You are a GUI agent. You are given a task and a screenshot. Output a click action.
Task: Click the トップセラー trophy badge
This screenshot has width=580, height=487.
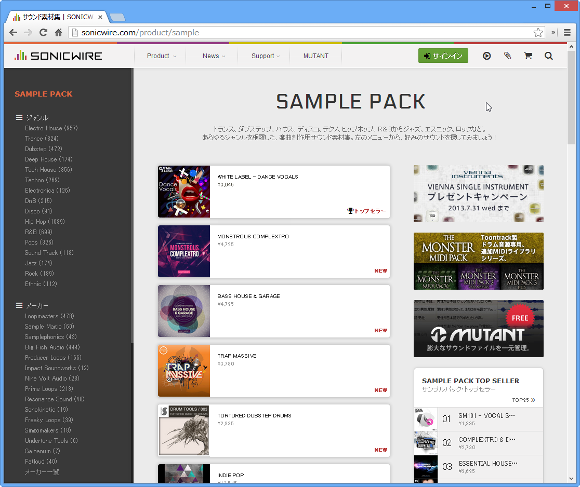[x=366, y=211]
